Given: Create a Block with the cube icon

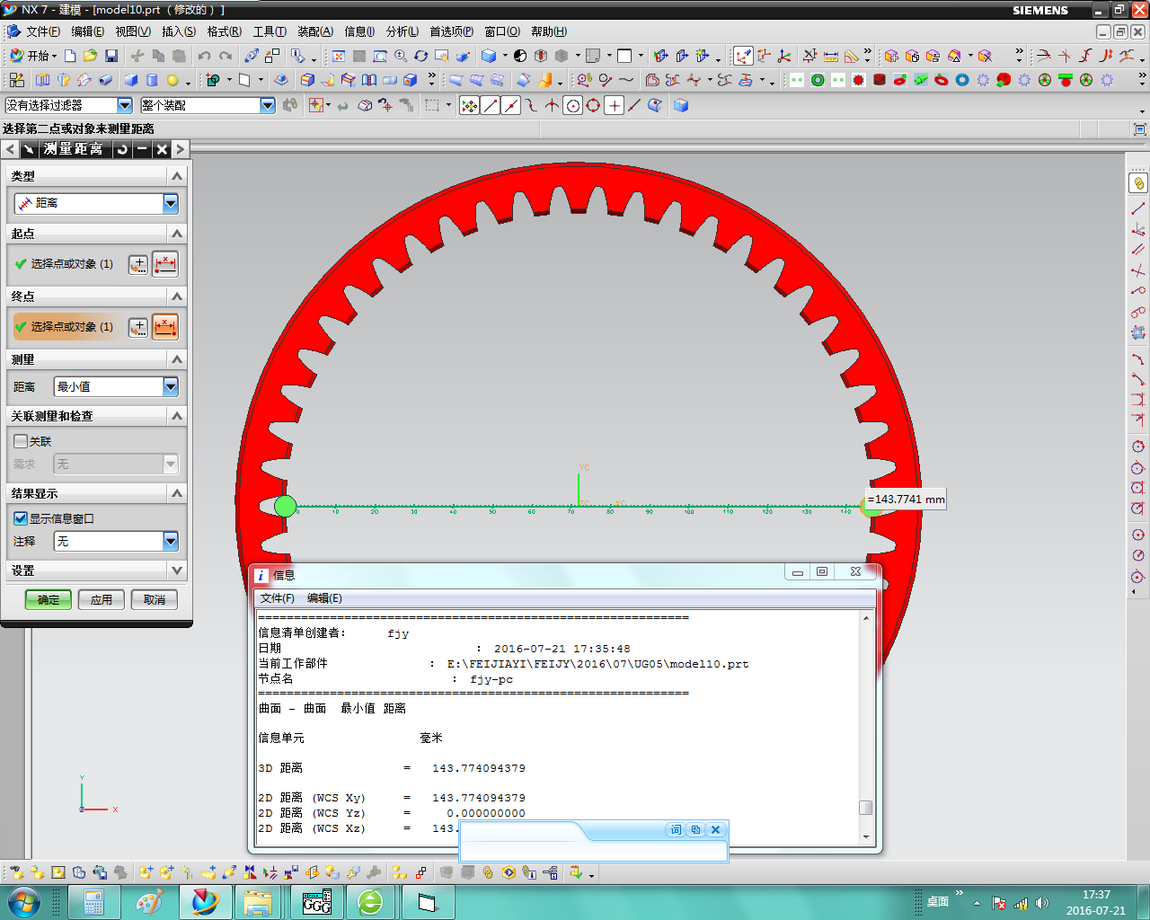Looking at the screenshot, I should pyautogui.click(x=131, y=80).
